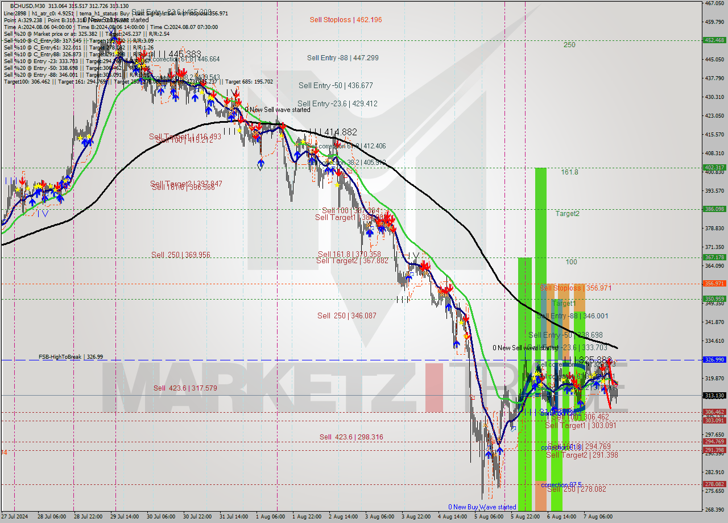Screen dimensions: 728x523
Task: Click the Sell 423.6 | 298.316 label
Action: pyautogui.click(x=351, y=437)
